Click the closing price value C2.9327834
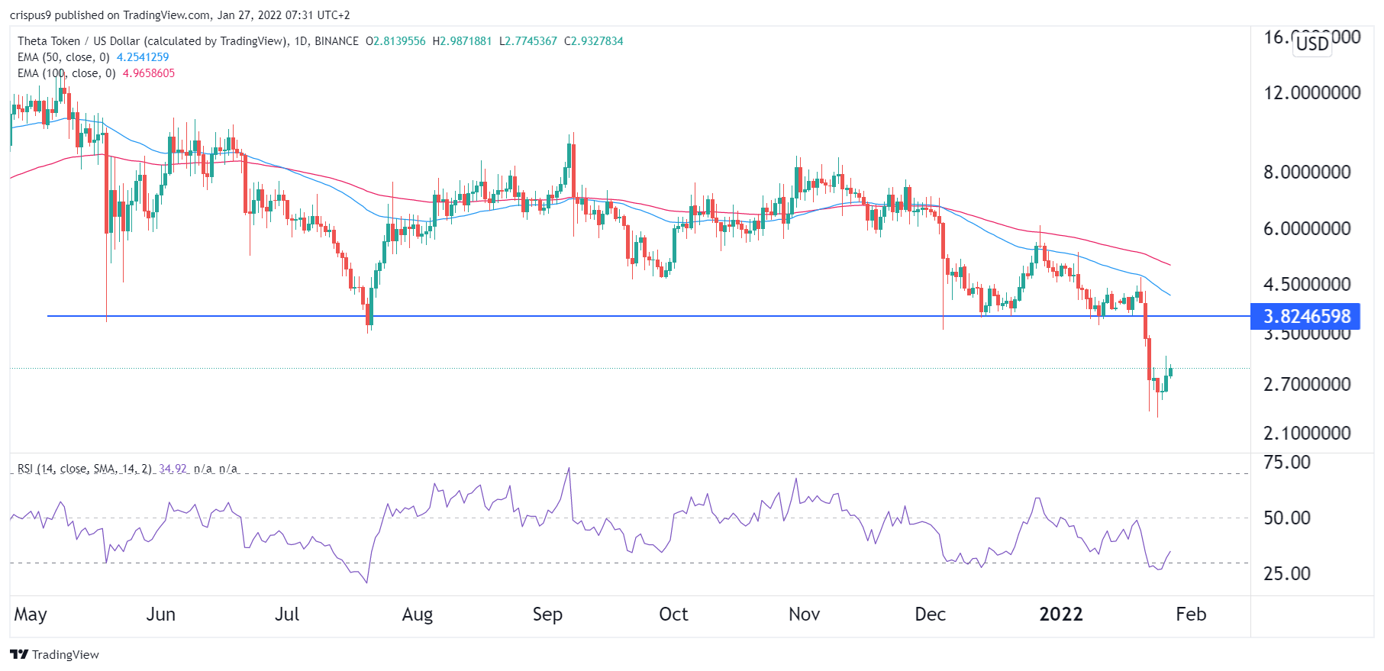Screen dimensions: 1384x671 coord(593,41)
